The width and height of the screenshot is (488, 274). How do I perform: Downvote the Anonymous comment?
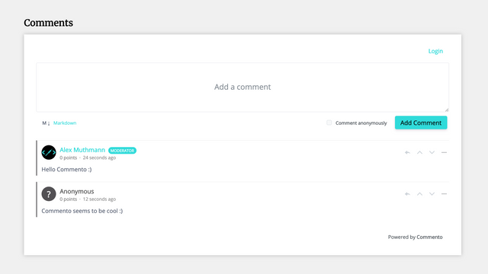(x=432, y=194)
